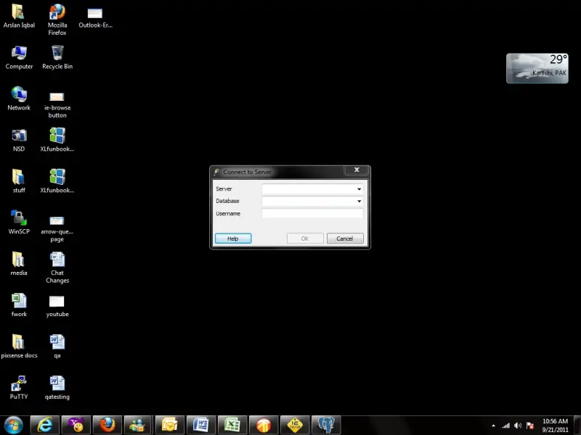
Task: Open Internet Explorer from the taskbar
Action: [x=45, y=424]
